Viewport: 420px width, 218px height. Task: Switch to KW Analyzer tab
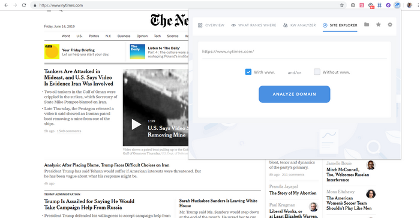(299, 25)
